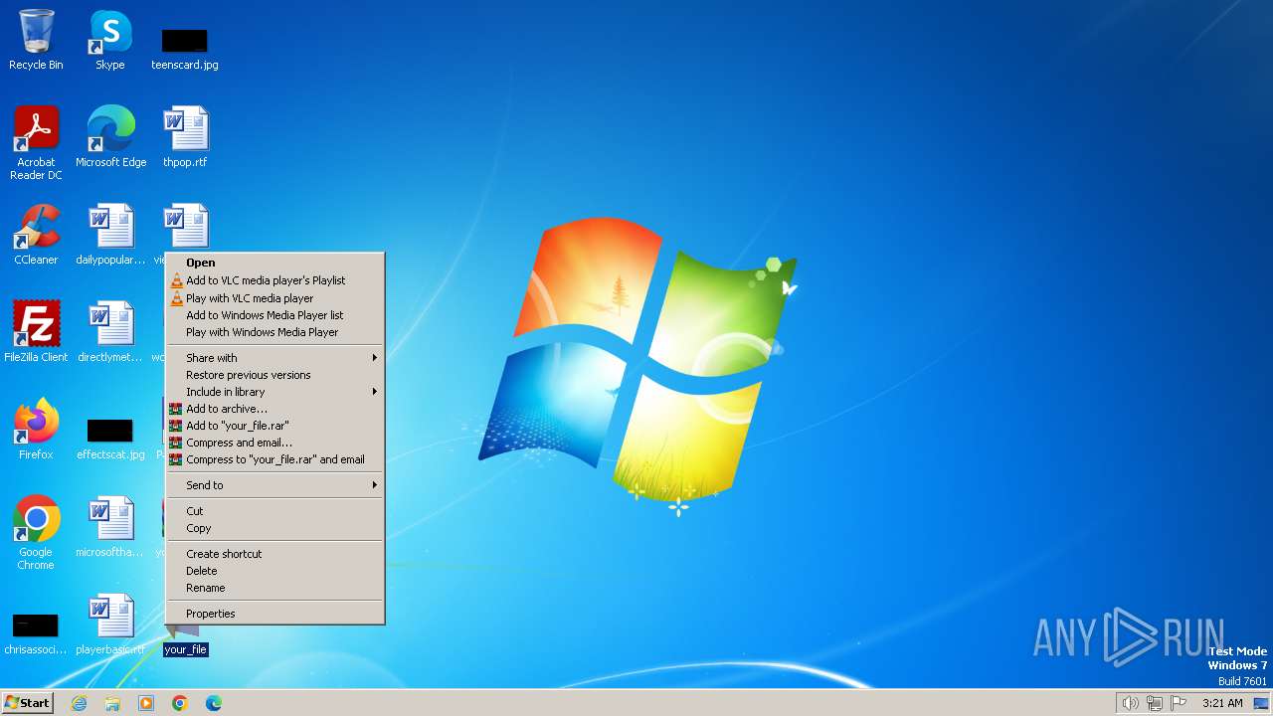This screenshot has width=1273, height=716.
Task: Expand the Send to submenu
Action: point(274,485)
